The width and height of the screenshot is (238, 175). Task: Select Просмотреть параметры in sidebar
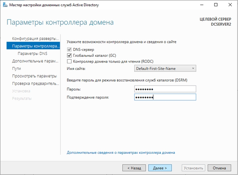tap(34, 76)
